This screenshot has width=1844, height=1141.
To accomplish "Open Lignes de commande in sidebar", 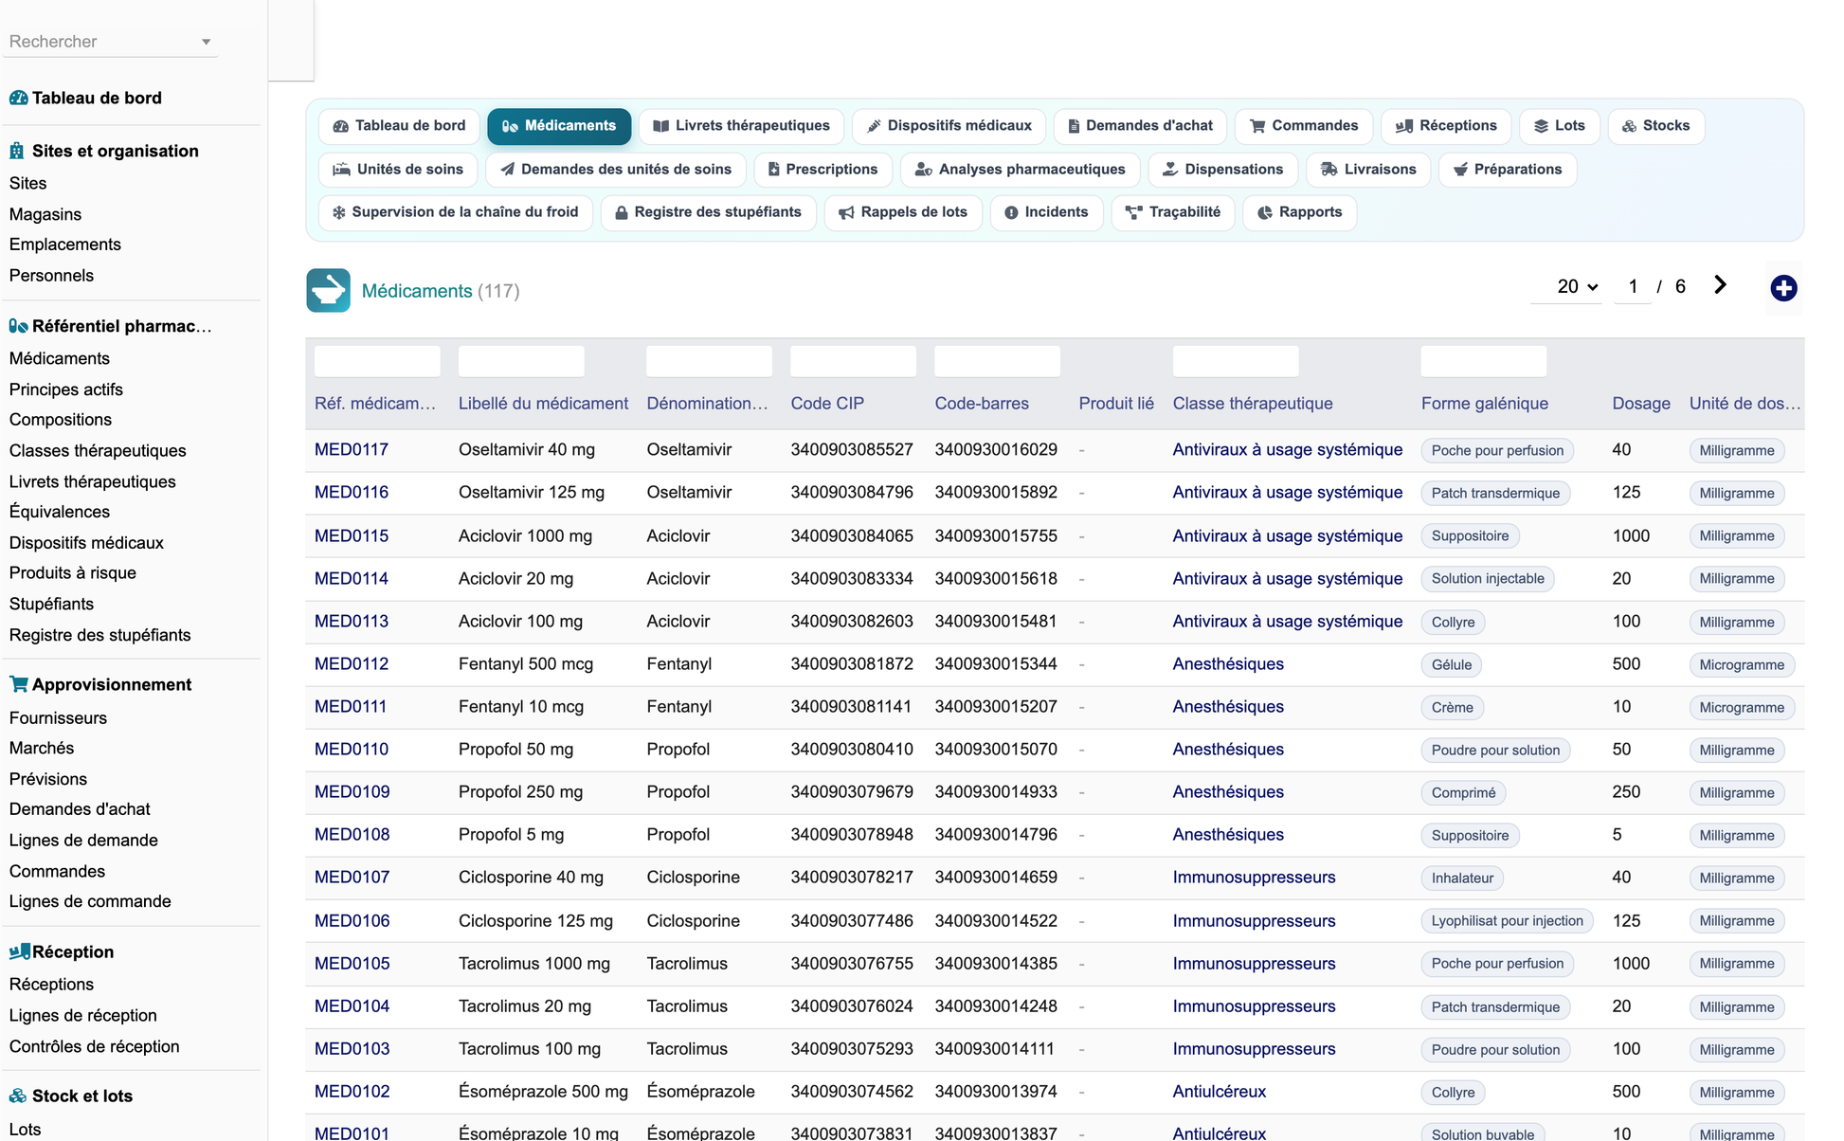I will [90, 901].
